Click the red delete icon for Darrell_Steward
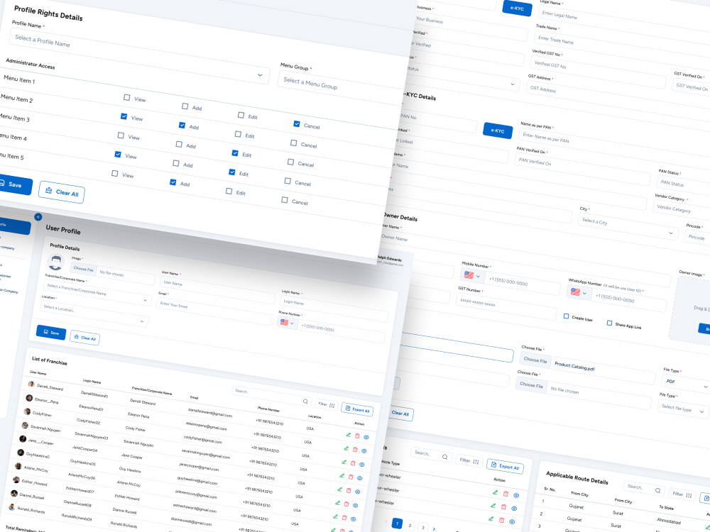This screenshot has width=710, height=532. tap(357, 436)
